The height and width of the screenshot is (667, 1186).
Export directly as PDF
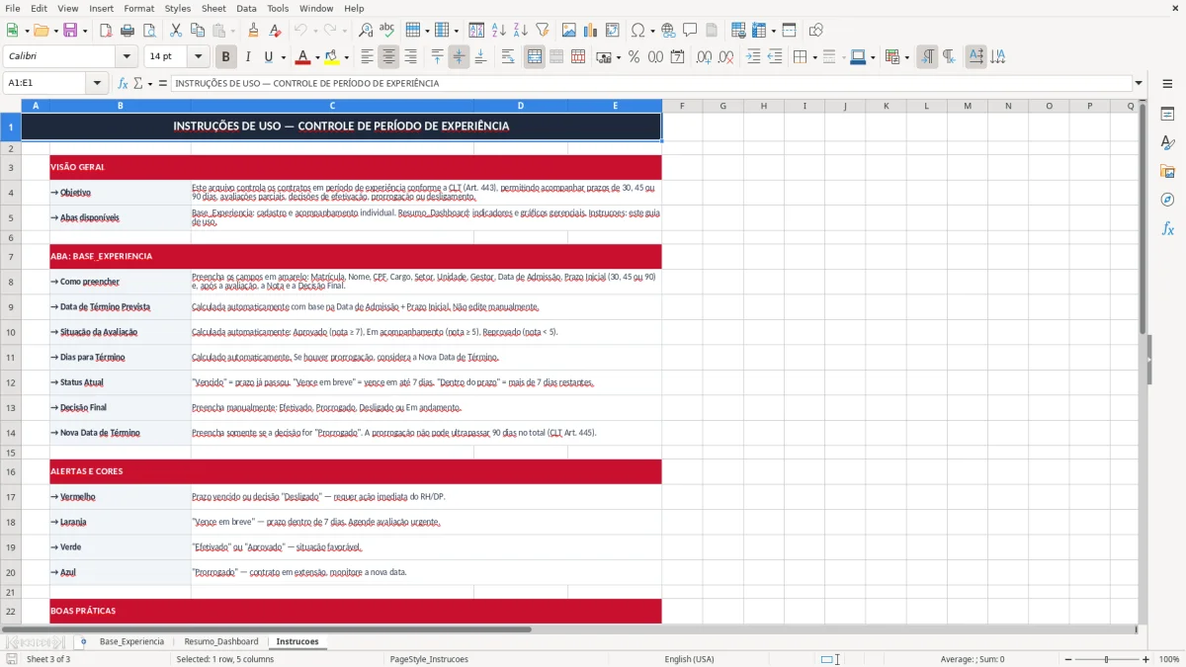106,31
